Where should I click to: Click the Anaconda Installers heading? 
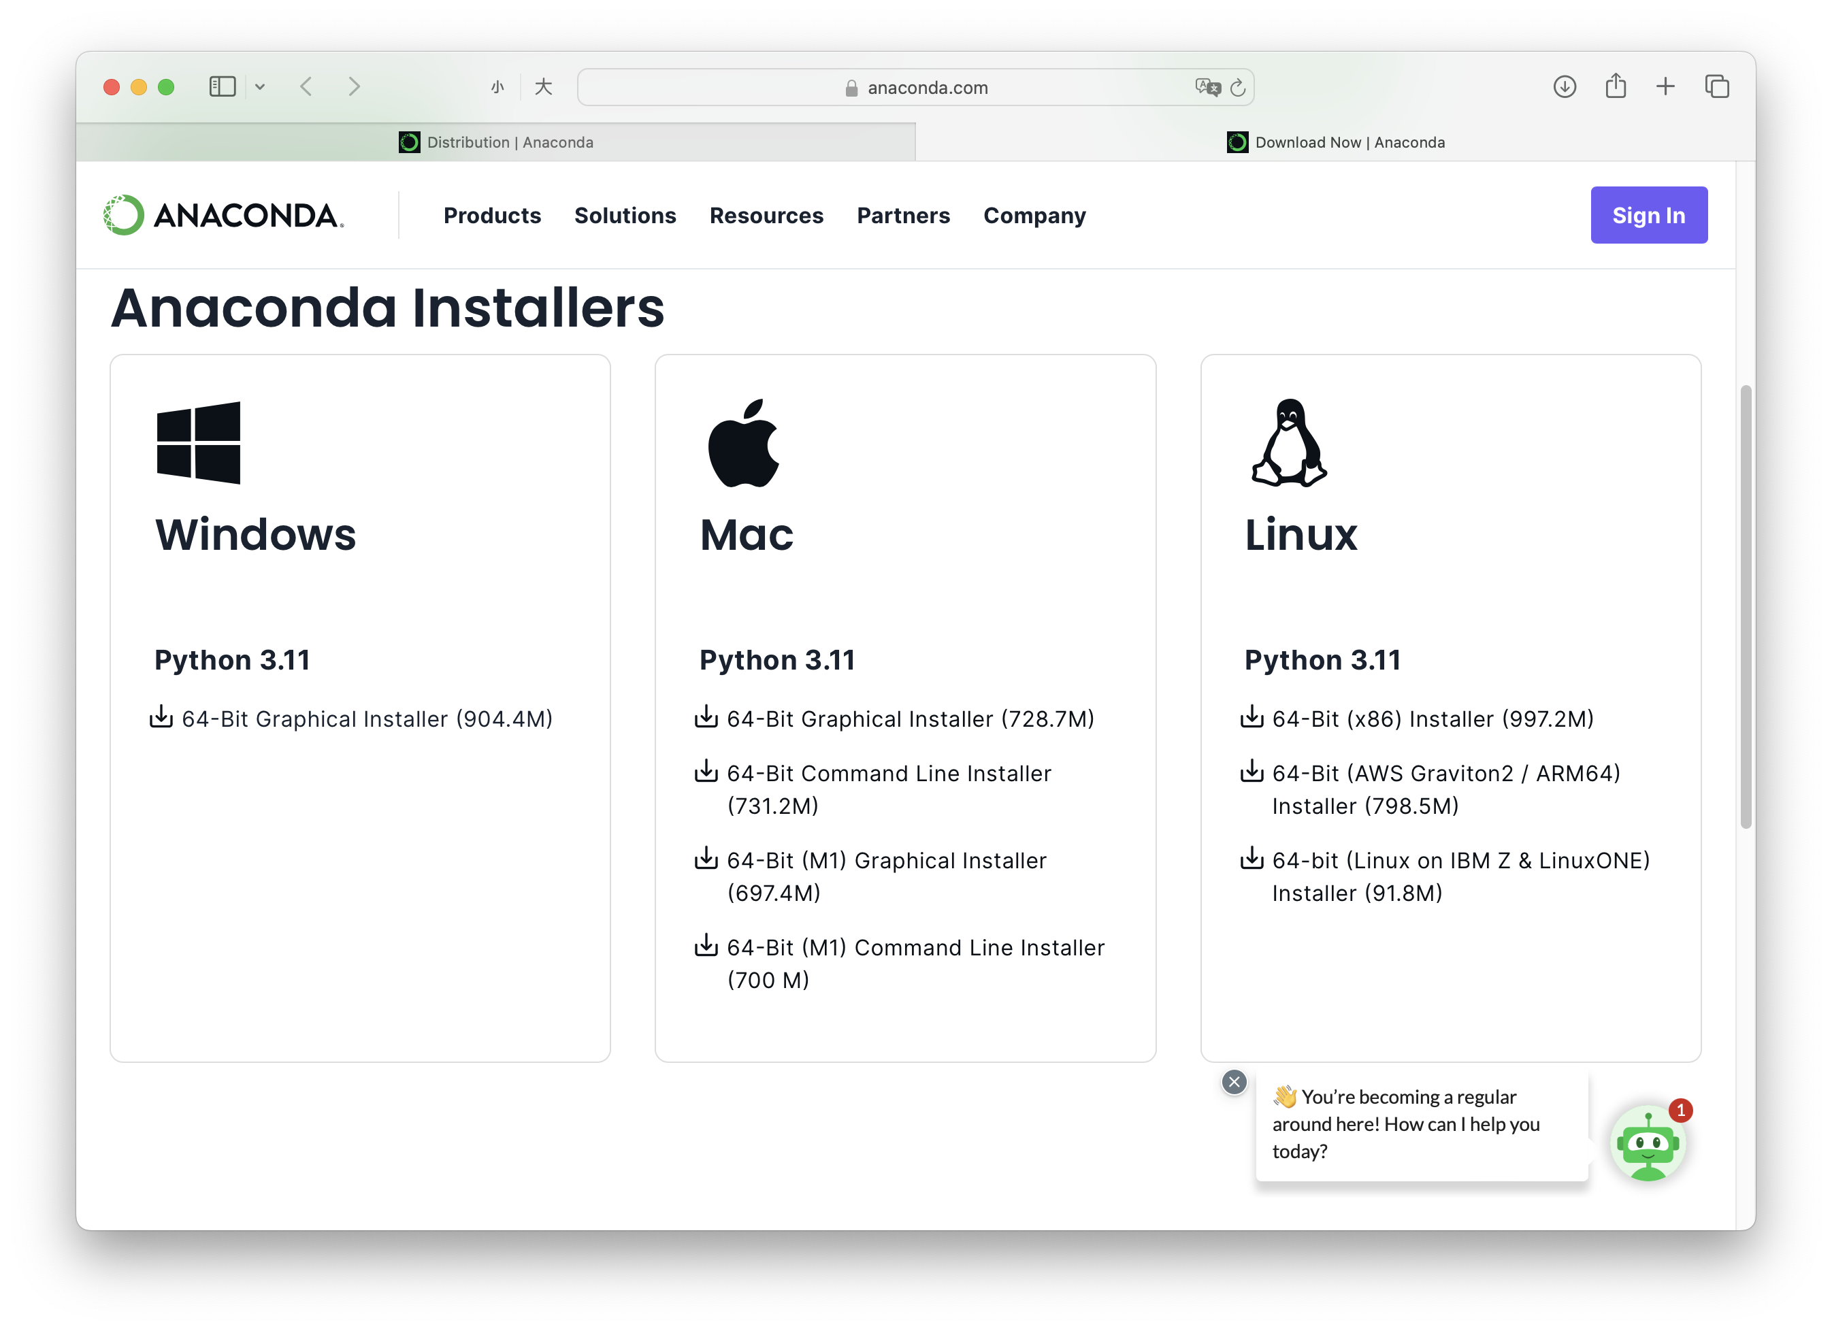388,308
